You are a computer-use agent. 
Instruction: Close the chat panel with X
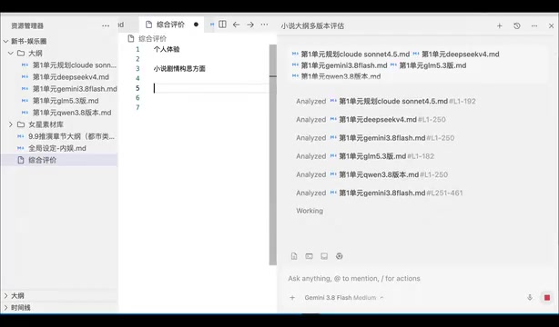(551, 25)
